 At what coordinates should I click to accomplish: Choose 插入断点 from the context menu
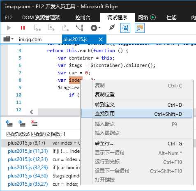(x=137, y=124)
